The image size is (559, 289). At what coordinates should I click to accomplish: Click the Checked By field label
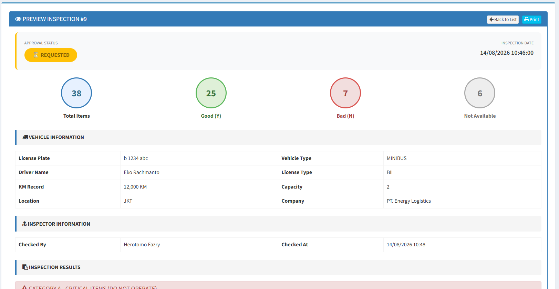pyautogui.click(x=32, y=245)
